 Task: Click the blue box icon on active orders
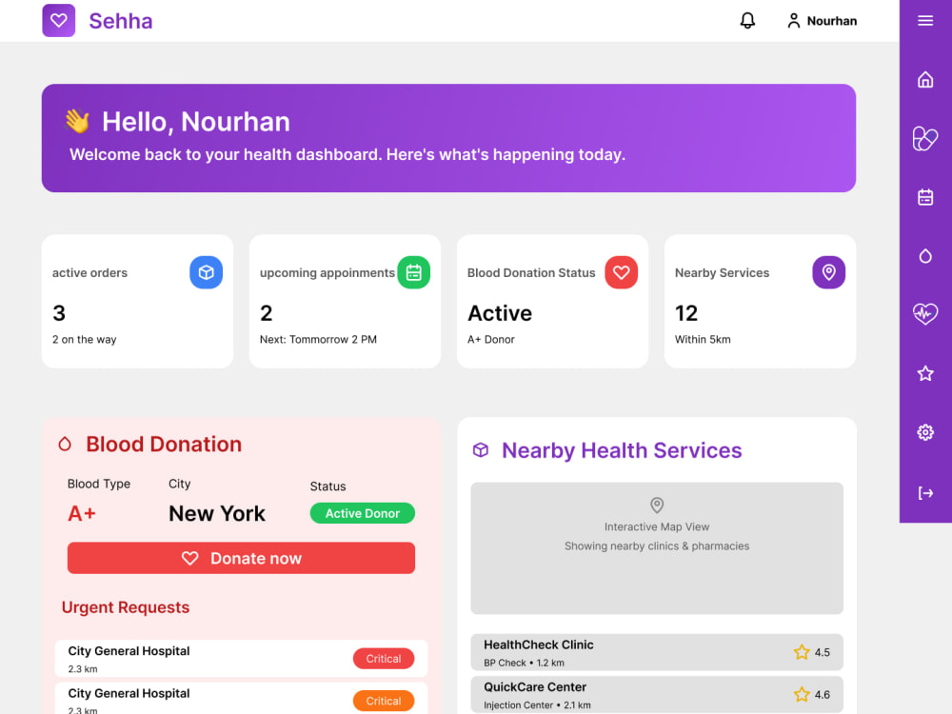206,272
